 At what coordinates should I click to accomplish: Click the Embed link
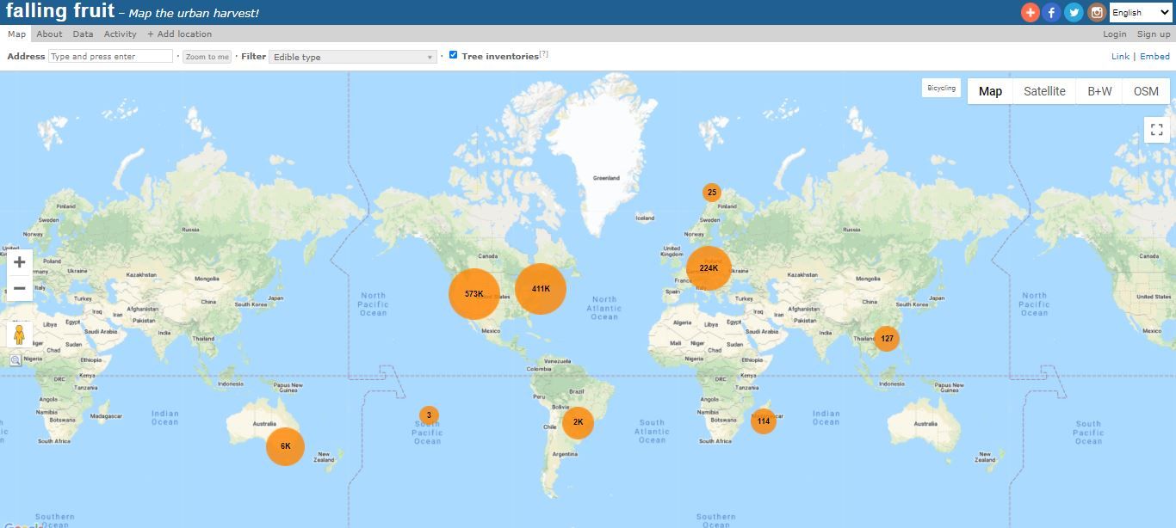click(x=1154, y=57)
